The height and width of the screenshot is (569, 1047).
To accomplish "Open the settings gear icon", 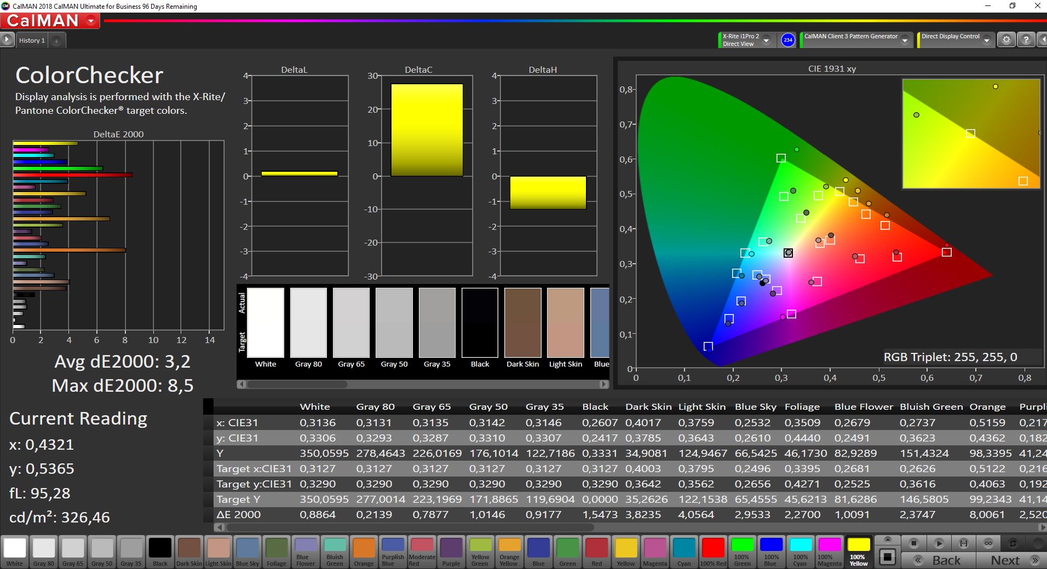I will 1006,40.
